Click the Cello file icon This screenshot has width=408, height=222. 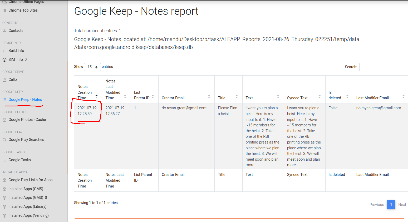pyautogui.click(x=4, y=80)
